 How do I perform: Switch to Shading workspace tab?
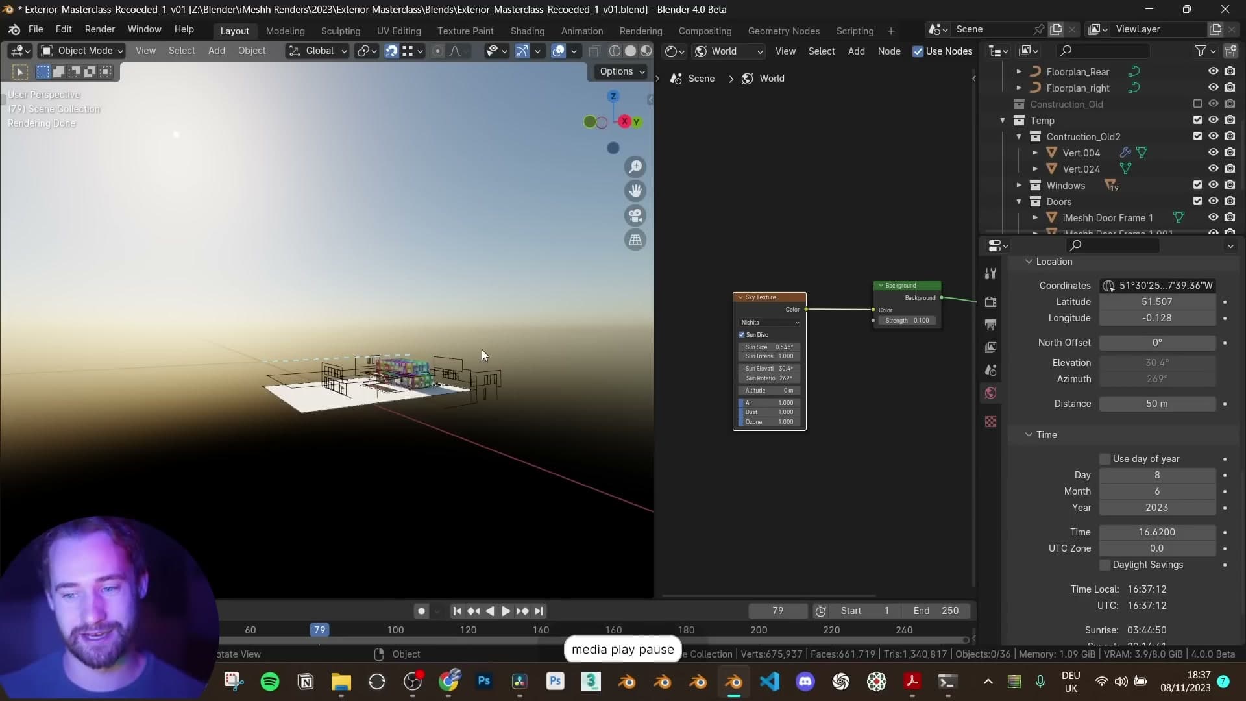click(x=527, y=31)
